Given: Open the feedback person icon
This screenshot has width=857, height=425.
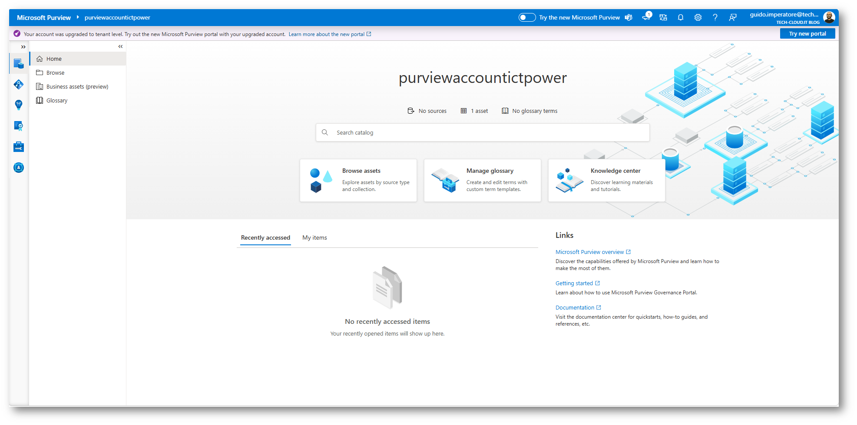Looking at the screenshot, I should (x=732, y=17).
